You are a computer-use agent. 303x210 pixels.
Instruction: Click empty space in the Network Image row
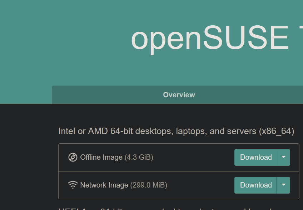[x=200, y=185]
